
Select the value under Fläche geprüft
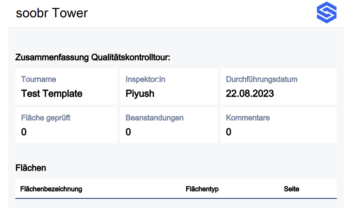24,132
